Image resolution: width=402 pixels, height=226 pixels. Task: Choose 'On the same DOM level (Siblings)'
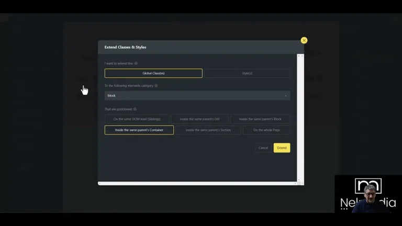137,119
